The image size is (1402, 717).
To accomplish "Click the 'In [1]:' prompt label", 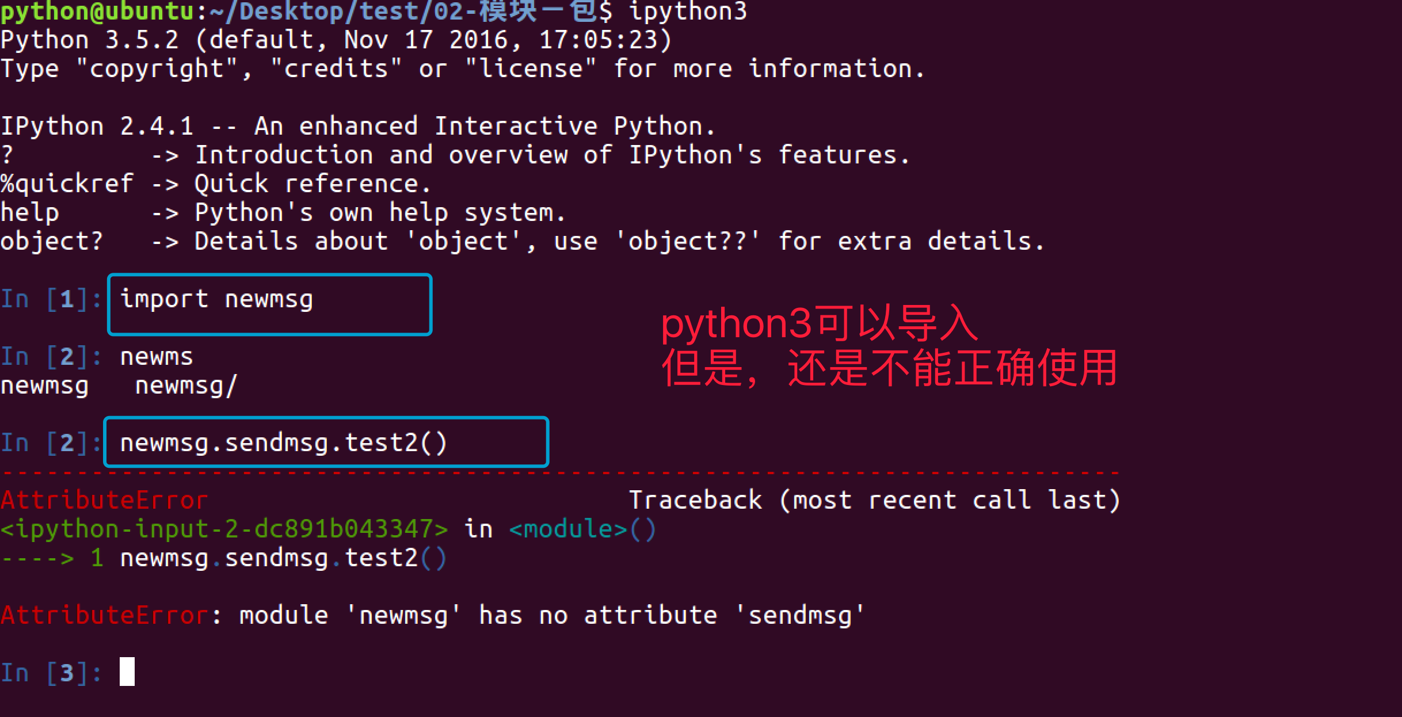I will click(x=51, y=299).
